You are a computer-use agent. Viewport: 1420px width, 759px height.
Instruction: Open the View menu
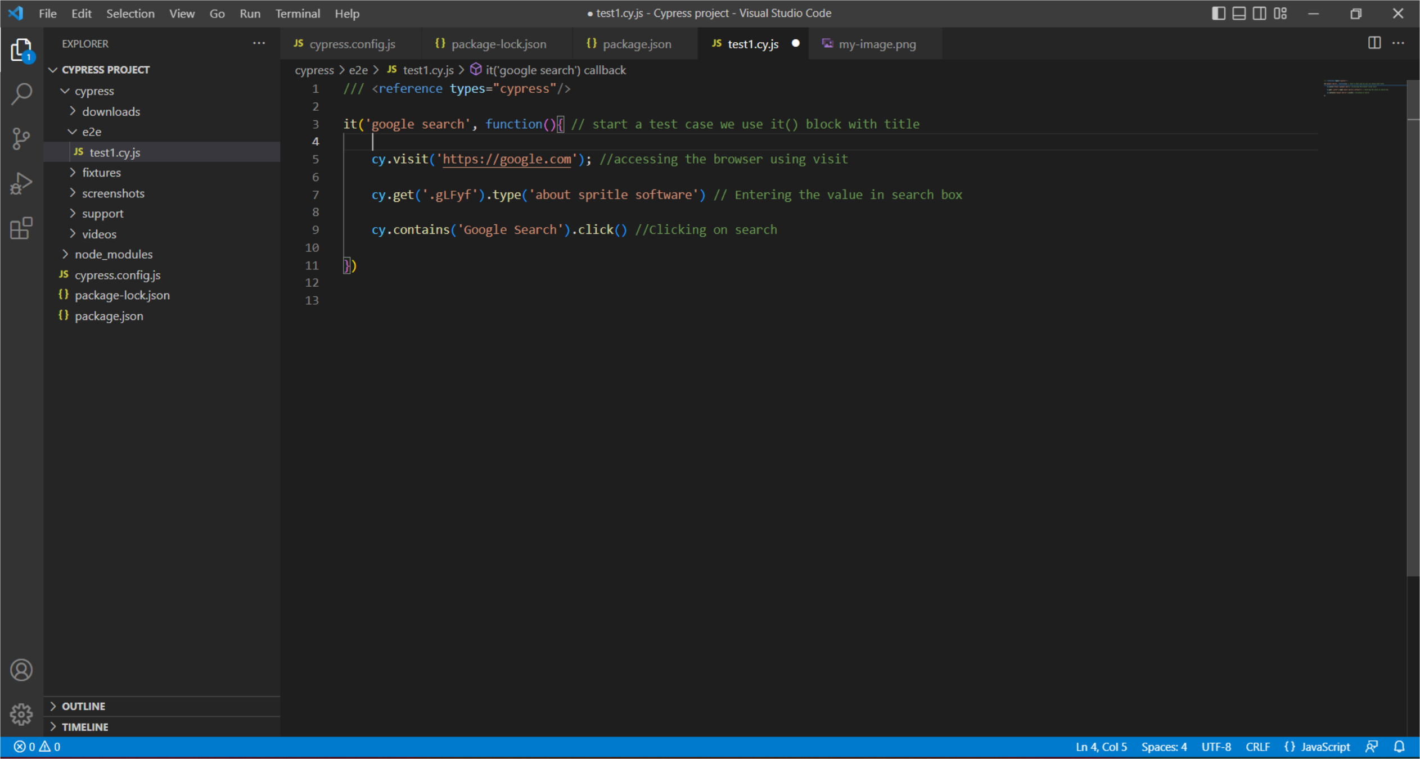click(x=182, y=13)
